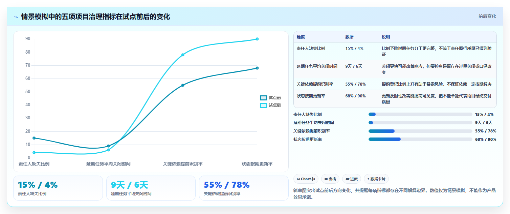510x214 pixels.
Task: Click the 试点前 legend label
Action: pos(274,98)
